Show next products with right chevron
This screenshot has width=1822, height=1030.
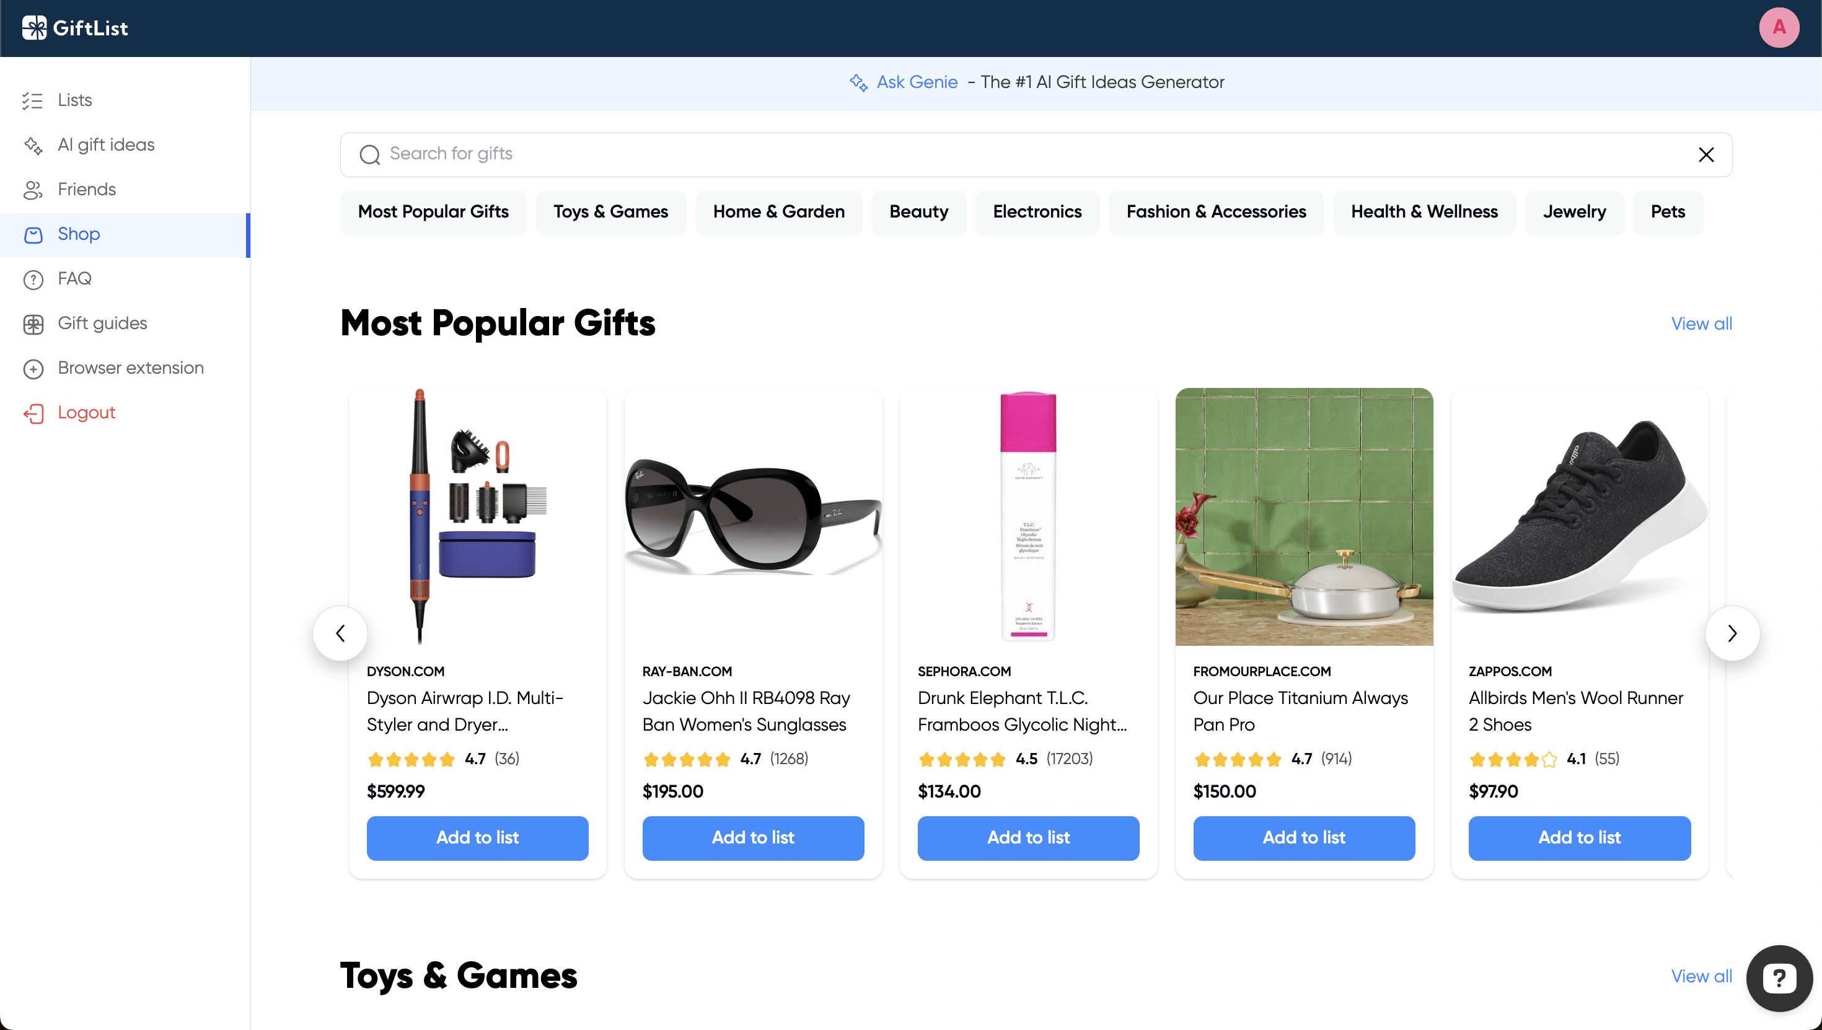(x=1732, y=633)
